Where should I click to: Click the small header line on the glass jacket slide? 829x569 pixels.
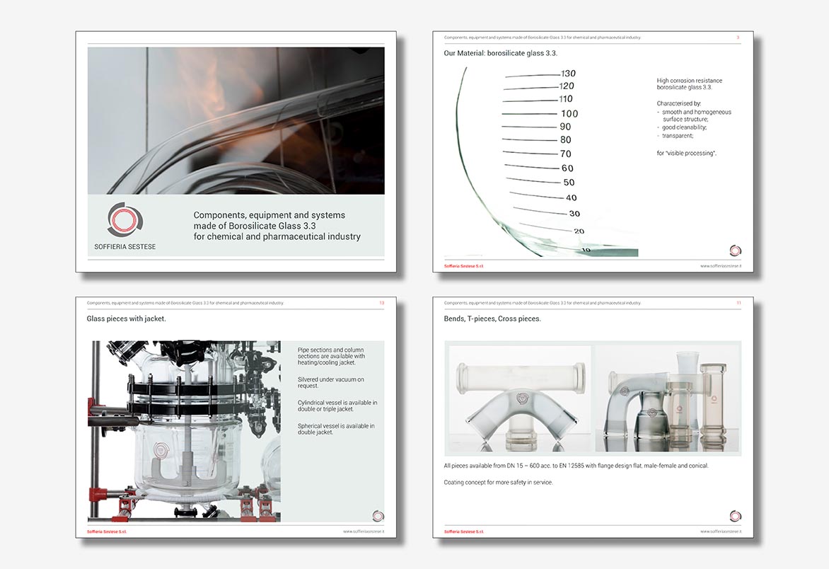pos(185,303)
